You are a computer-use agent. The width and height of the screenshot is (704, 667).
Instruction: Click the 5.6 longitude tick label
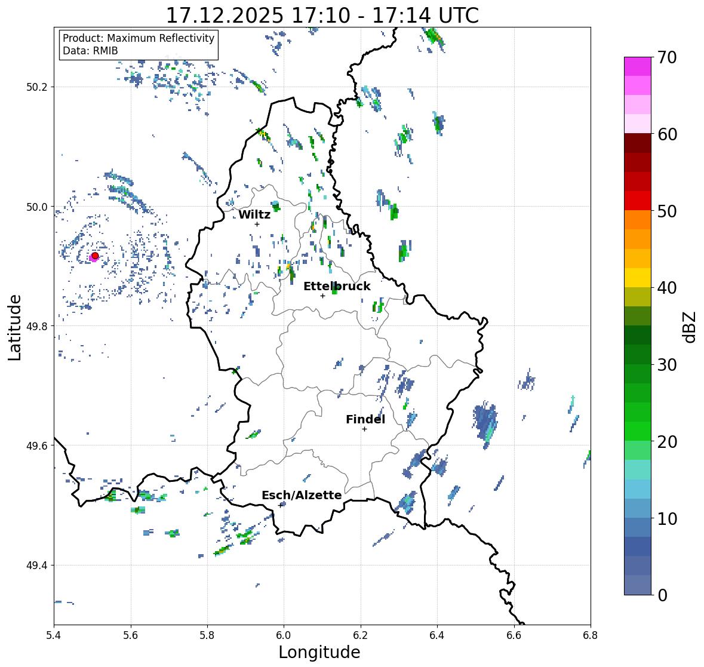coord(131,635)
